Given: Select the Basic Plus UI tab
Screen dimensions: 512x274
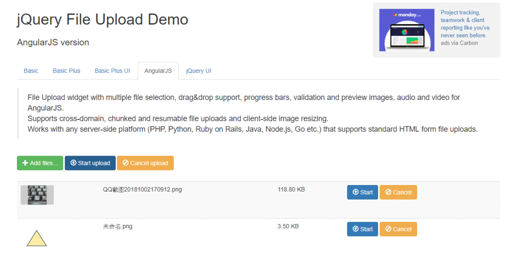Looking at the screenshot, I should 112,71.
